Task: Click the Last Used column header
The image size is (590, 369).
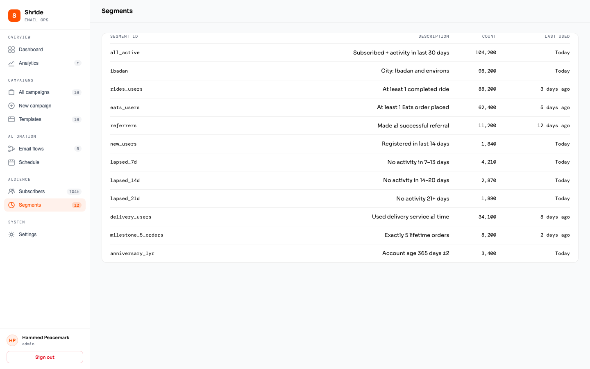Action: click(557, 36)
